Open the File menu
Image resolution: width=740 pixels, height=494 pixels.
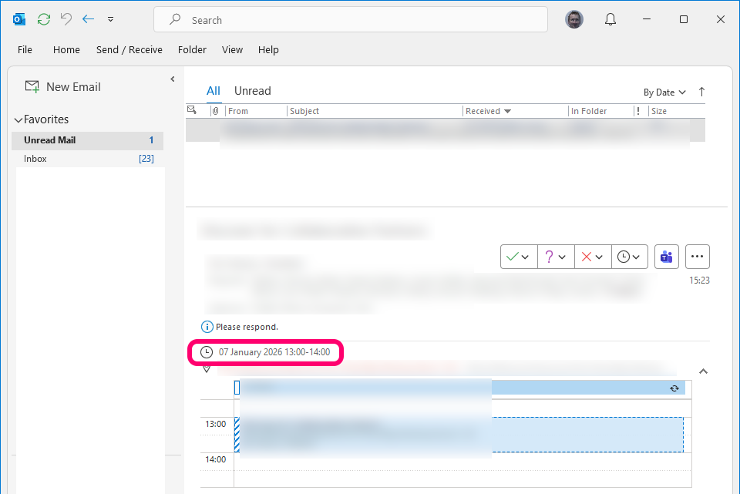(25, 49)
